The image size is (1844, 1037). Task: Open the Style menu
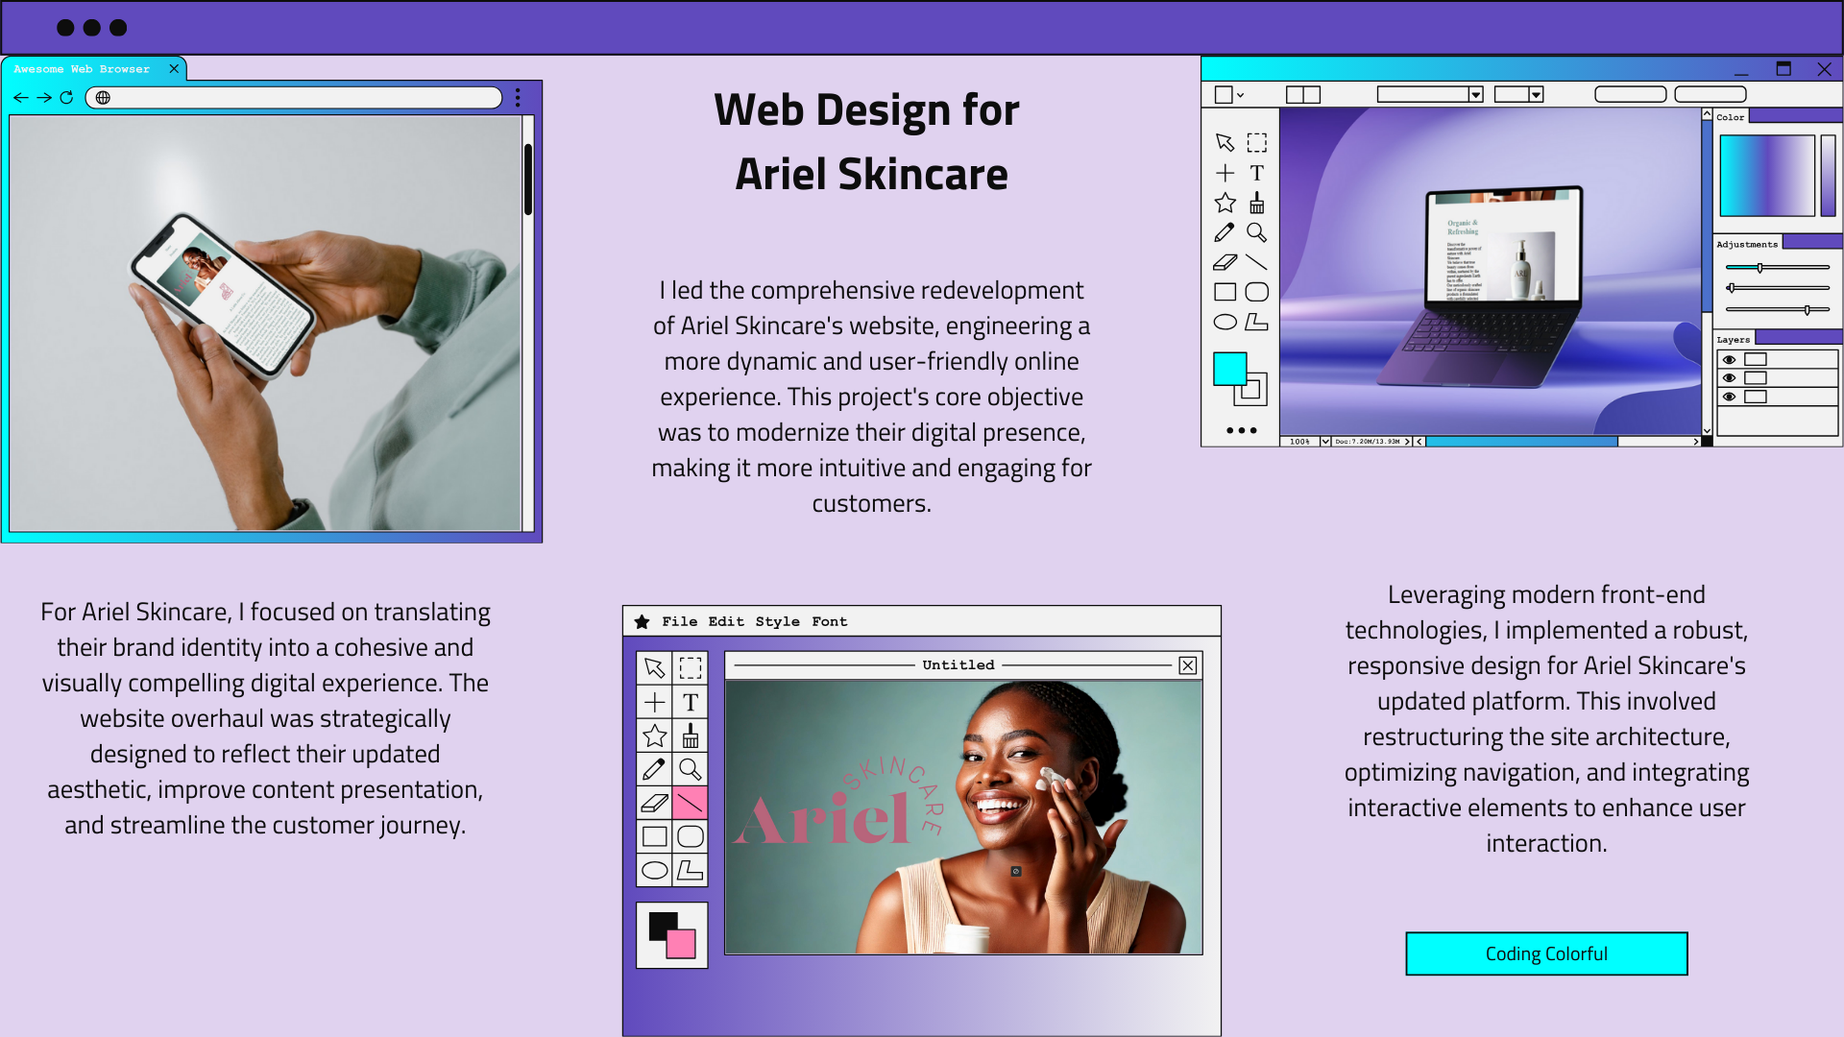tap(777, 622)
